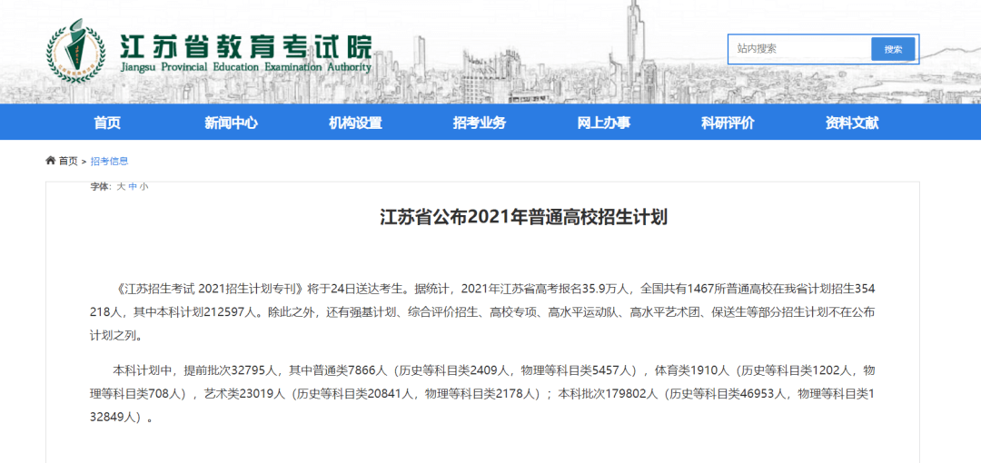Click the paragraph starting with 本科计划中
981x463 pixels.
coord(481,394)
